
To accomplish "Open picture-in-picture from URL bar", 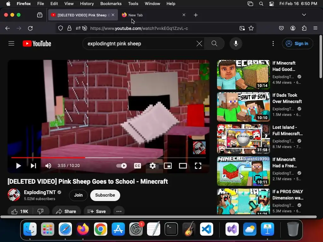I will pyautogui.click(x=242, y=28).
